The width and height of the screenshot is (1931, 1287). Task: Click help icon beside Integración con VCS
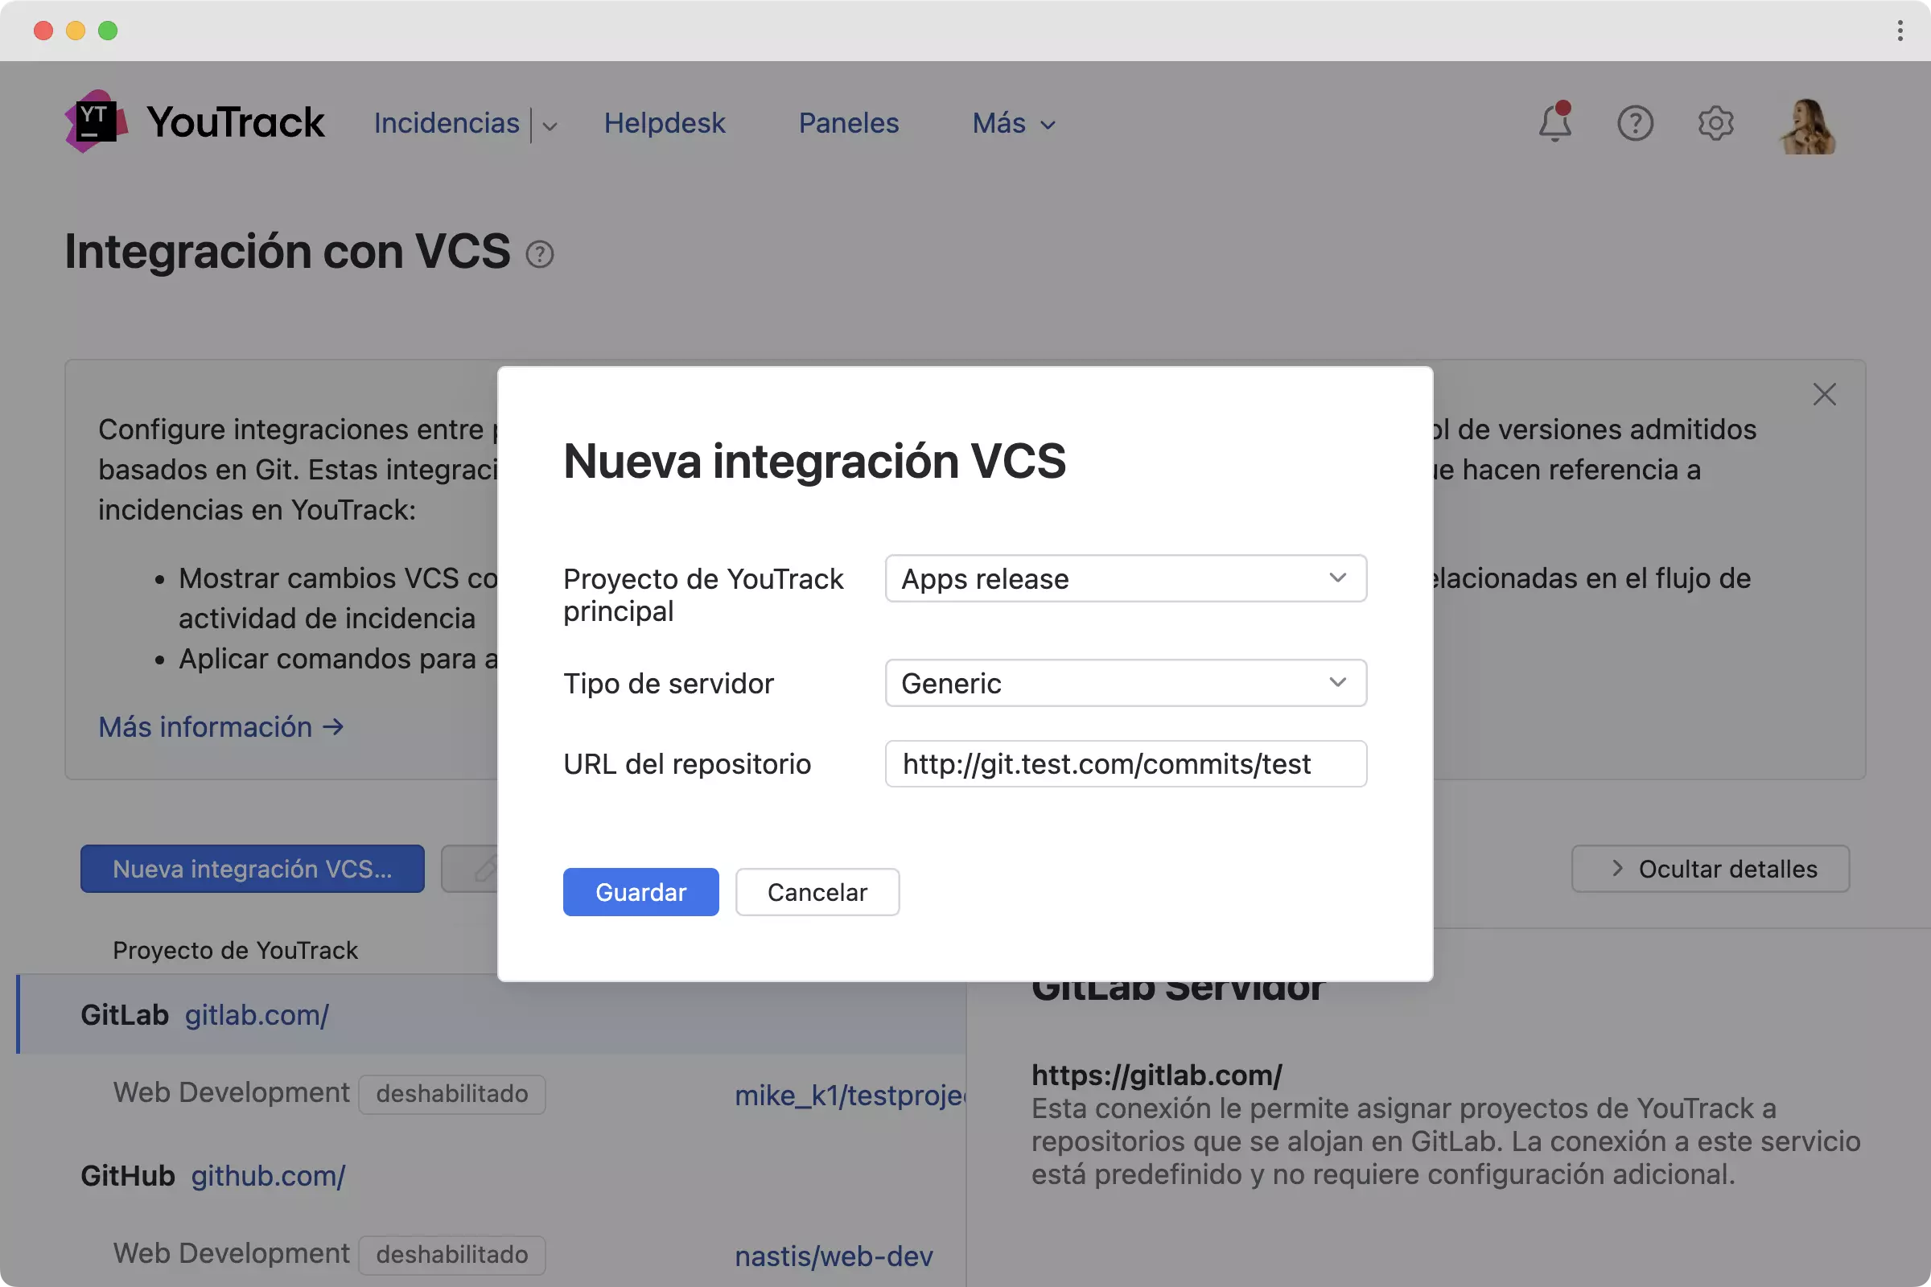[539, 254]
